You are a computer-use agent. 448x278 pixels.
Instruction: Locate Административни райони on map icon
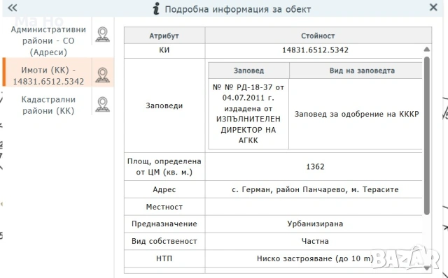coord(103,34)
